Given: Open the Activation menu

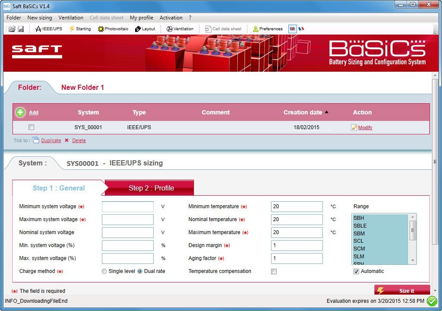Looking at the screenshot, I should [x=170, y=18].
